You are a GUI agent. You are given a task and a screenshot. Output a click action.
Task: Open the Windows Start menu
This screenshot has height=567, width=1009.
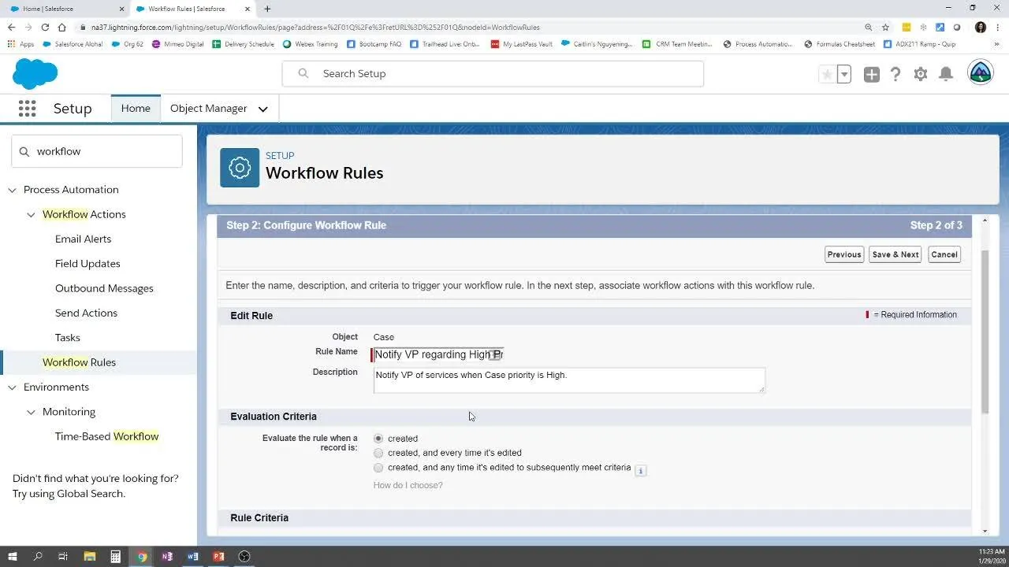(12, 557)
